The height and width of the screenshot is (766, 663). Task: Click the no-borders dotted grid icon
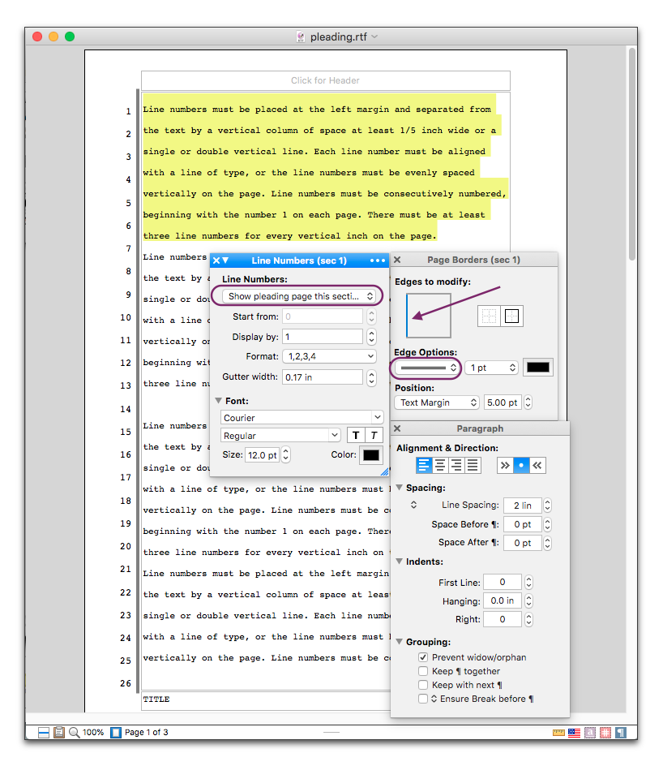(489, 316)
